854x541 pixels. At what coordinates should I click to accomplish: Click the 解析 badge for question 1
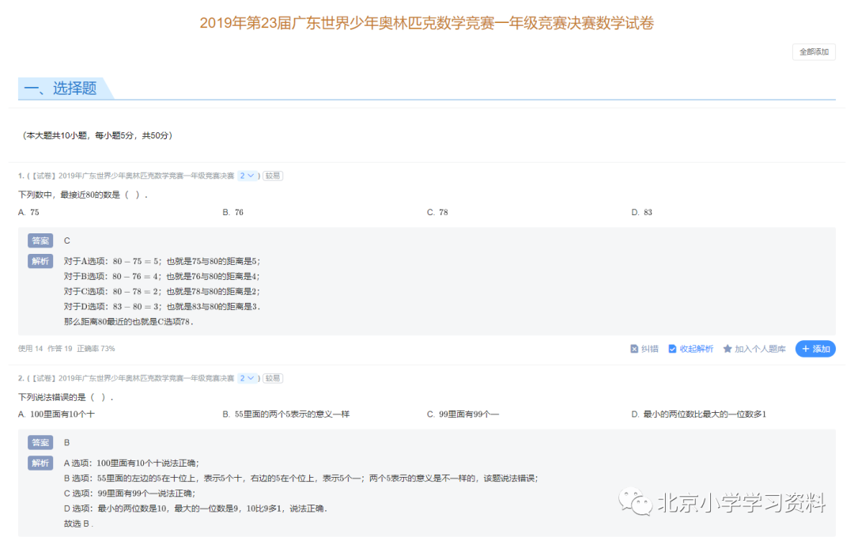40,262
